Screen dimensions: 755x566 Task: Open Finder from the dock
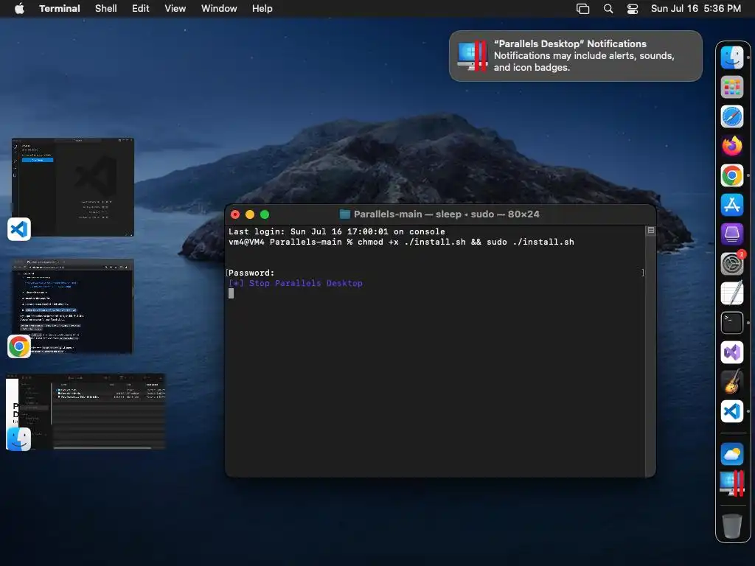[732, 57]
